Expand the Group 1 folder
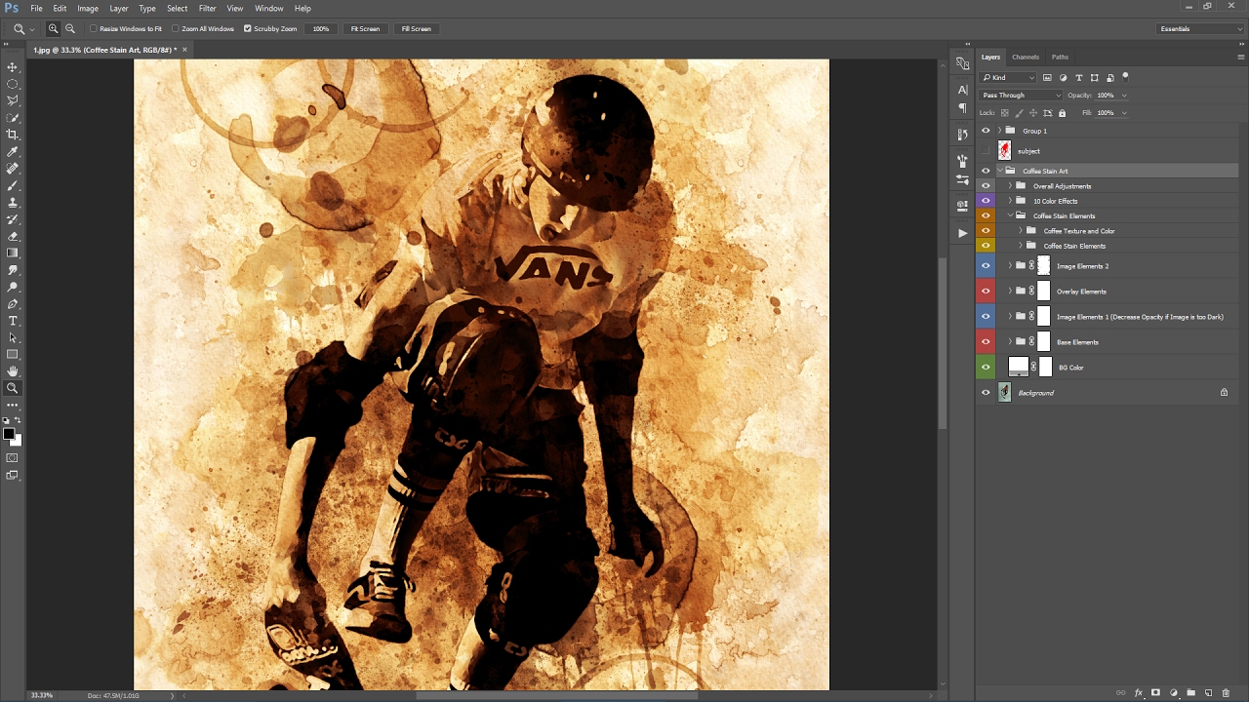Image resolution: width=1249 pixels, height=702 pixels. point(999,131)
